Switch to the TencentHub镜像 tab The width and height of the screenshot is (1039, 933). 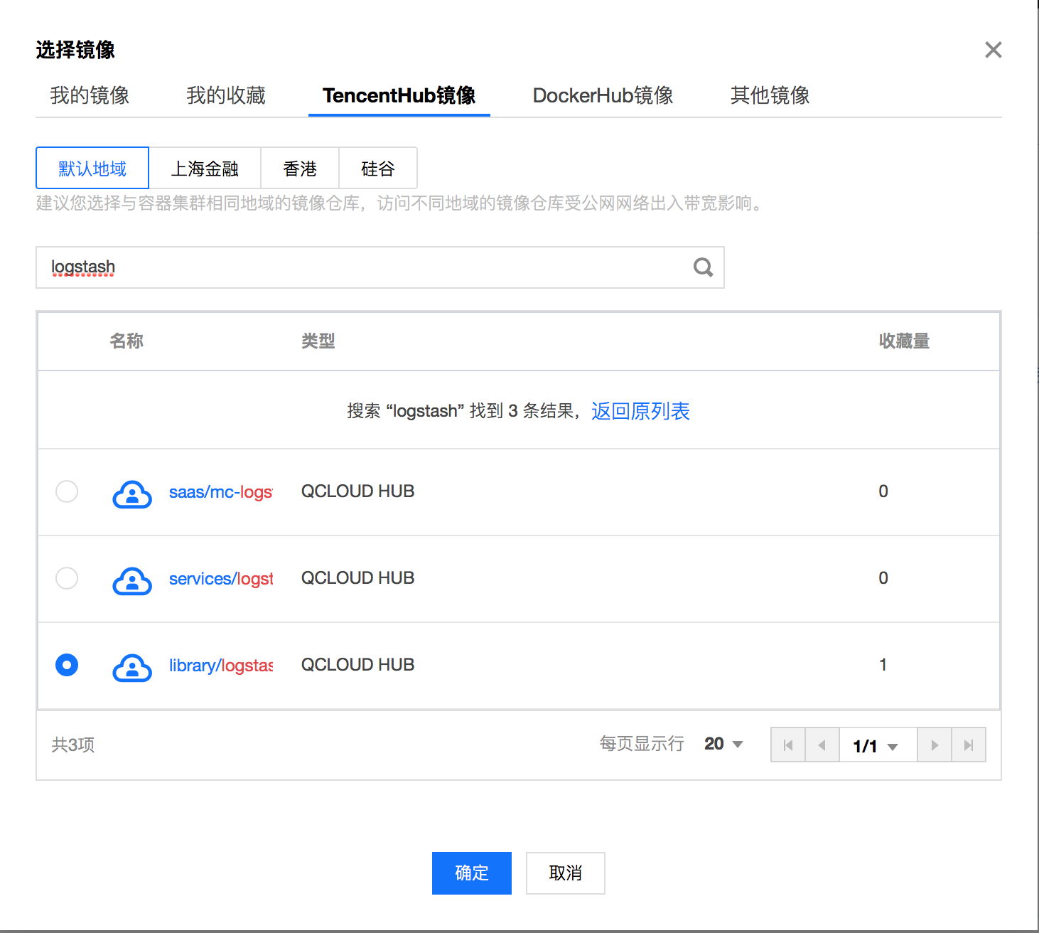[399, 95]
